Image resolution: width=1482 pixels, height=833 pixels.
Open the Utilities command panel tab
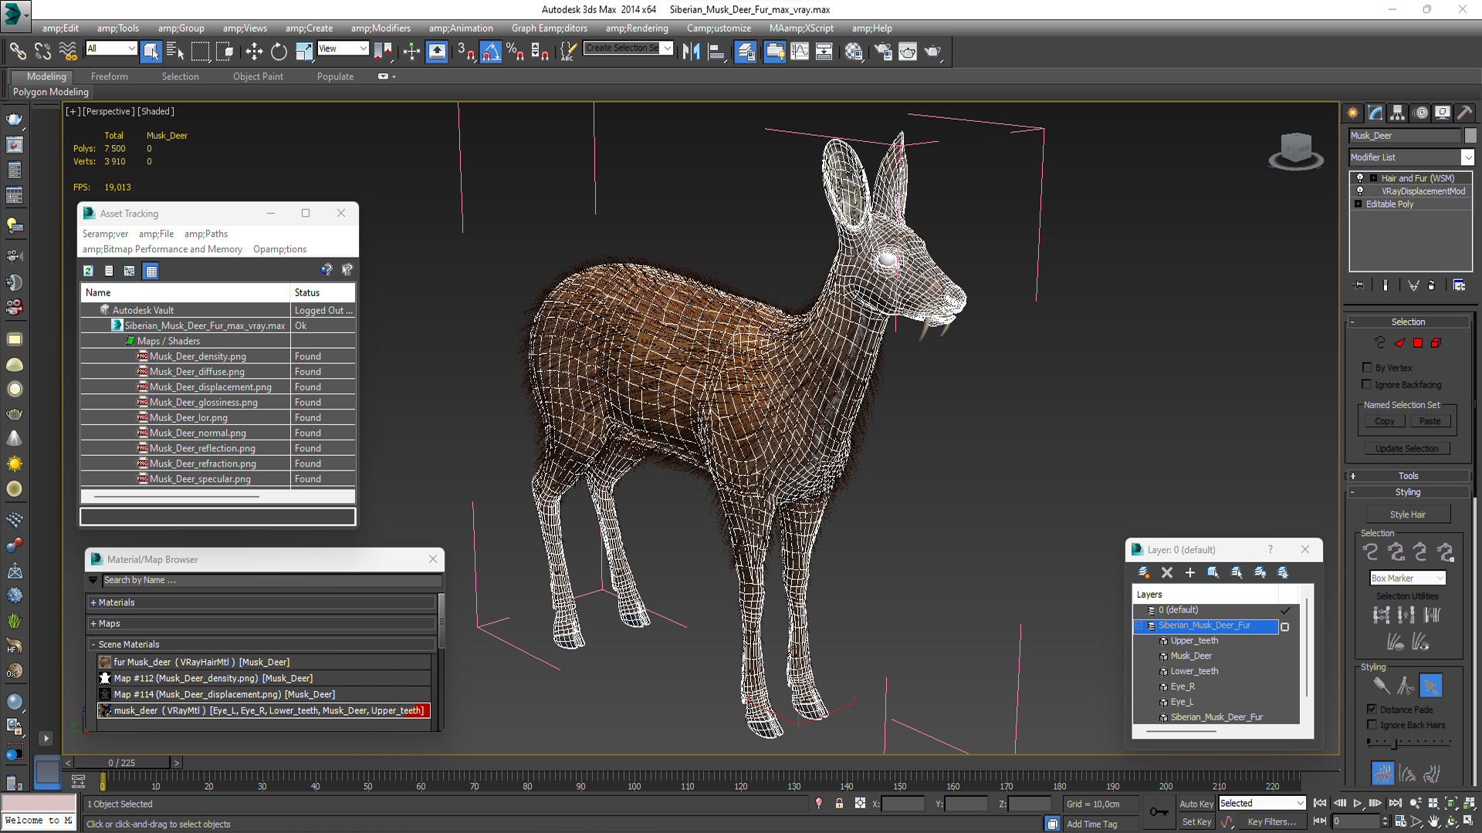pyautogui.click(x=1464, y=113)
